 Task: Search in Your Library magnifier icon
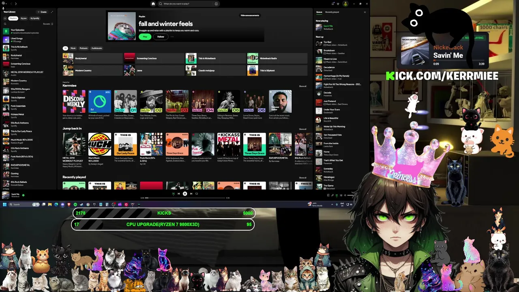pyautogui.click(x=5, y=24)
